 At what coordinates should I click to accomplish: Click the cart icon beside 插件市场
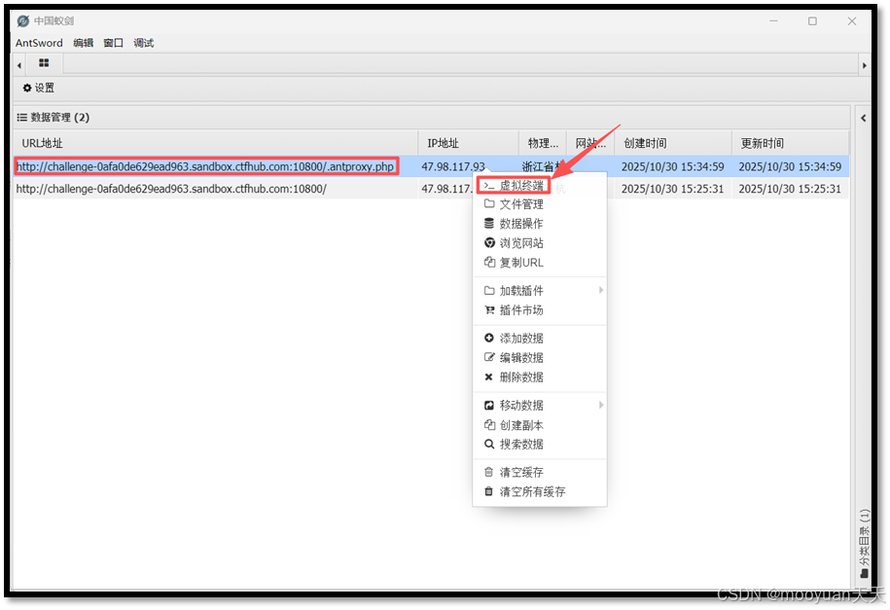[x=488, y=309]
